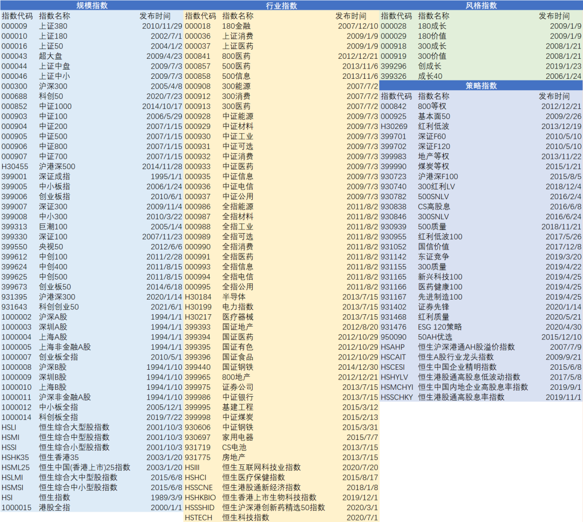Click the 基建工程 name cell

tap(238, 408)
